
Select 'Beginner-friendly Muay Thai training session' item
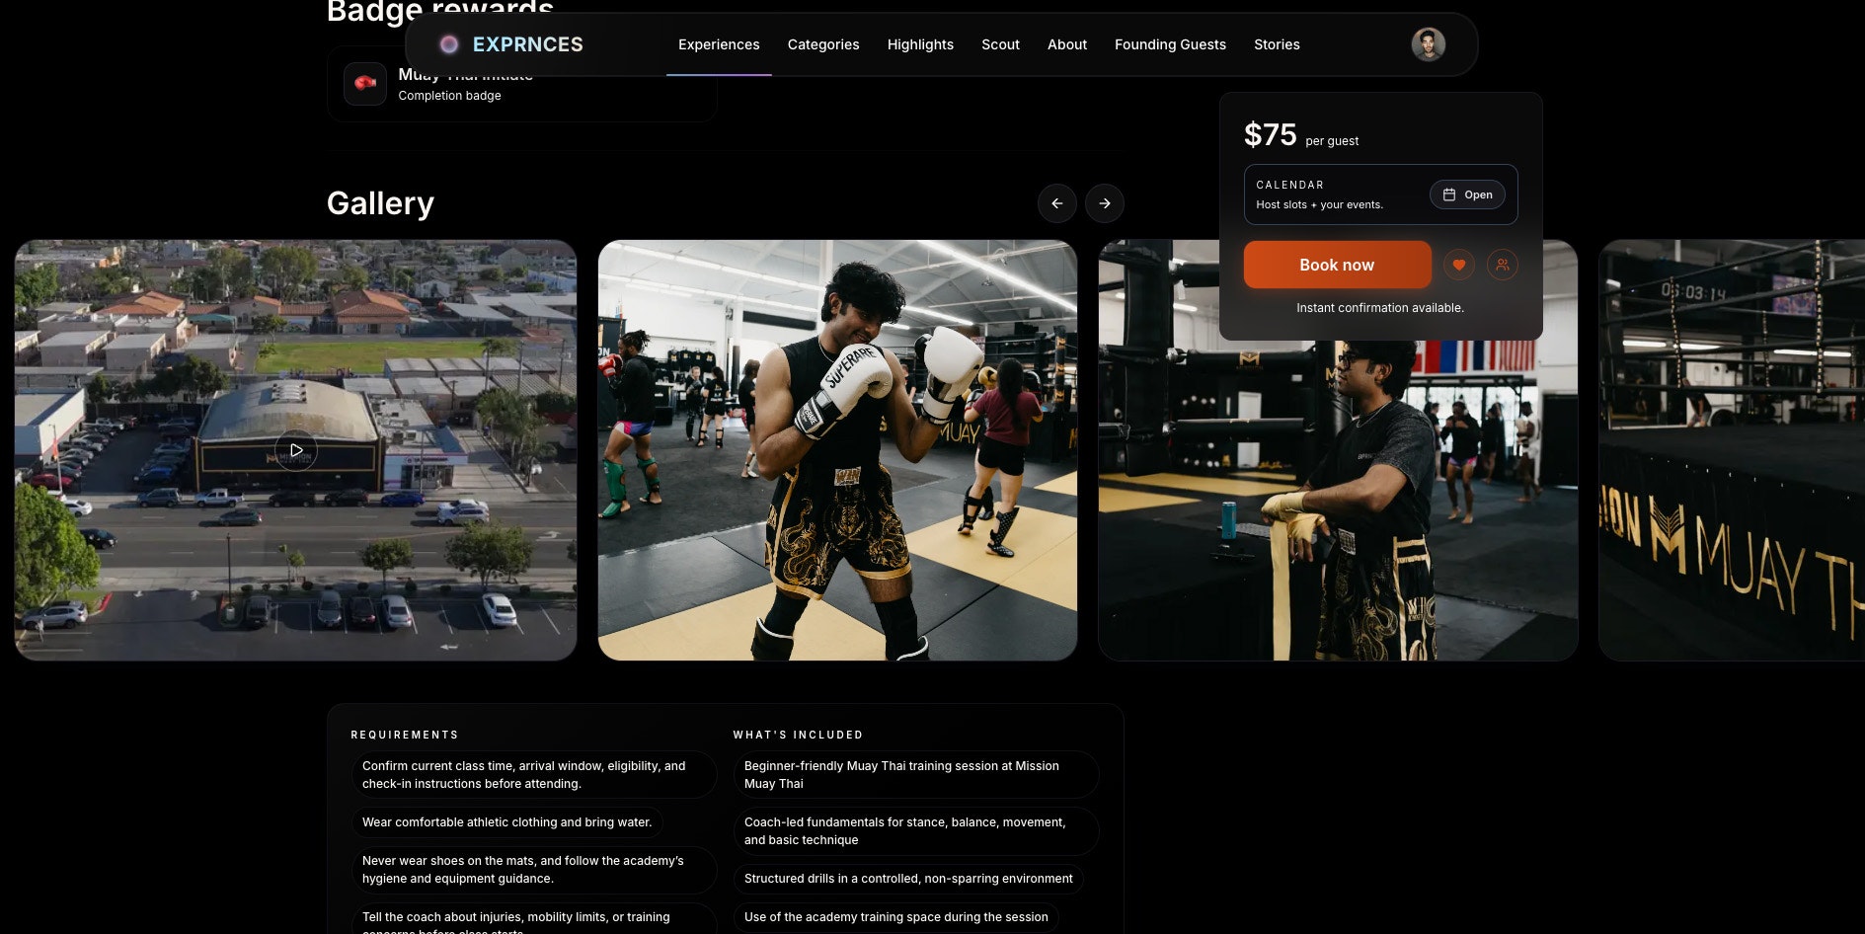(916, 775)
